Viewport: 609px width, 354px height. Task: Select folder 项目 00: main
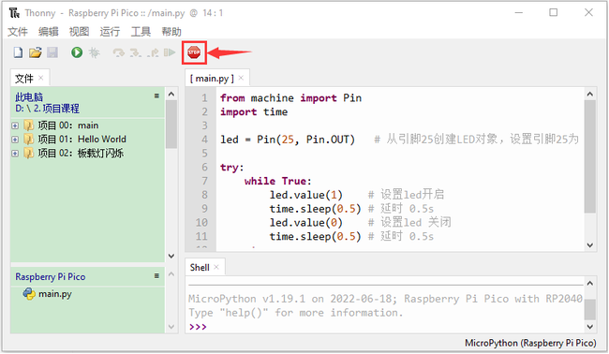[68, 125]
